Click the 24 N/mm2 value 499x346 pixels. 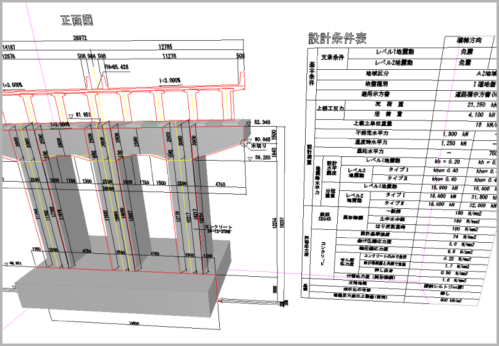click(464, 237)
